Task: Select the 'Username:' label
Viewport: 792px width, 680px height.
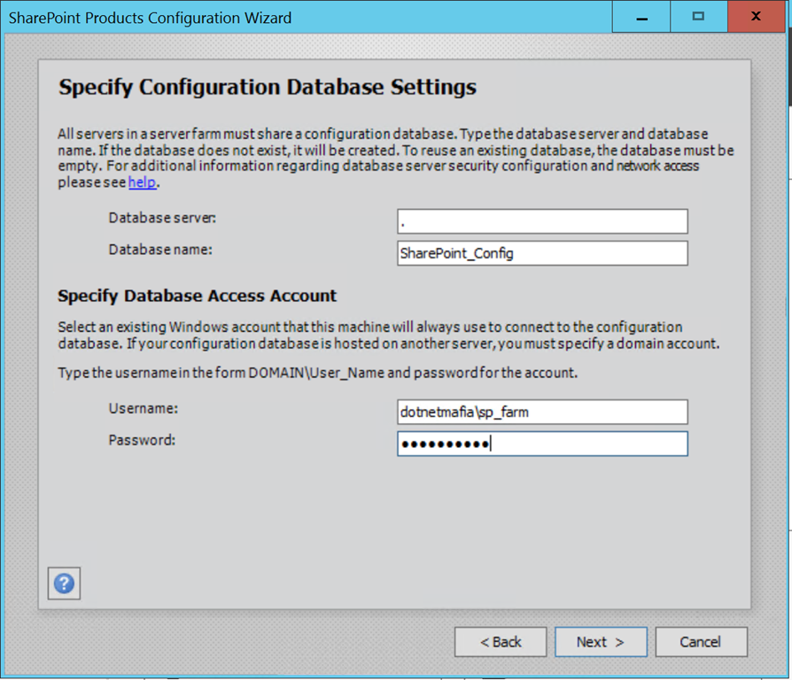Action: [x=144, y=408]
